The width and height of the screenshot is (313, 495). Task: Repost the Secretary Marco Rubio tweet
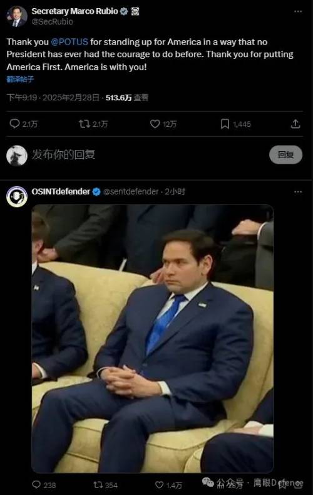(84, 124)
